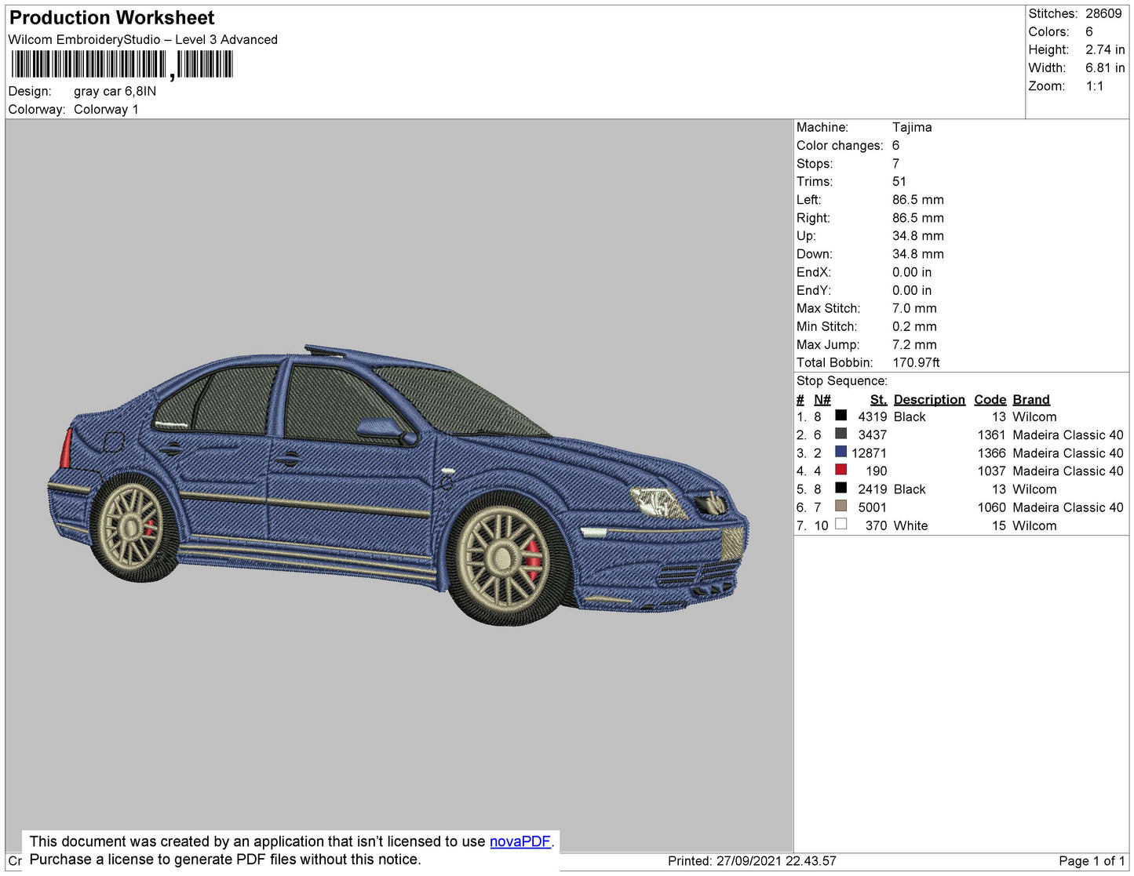Click the dark gray swatch in stop 2
Screen dimensions: 1134x876
click(840, 433)
